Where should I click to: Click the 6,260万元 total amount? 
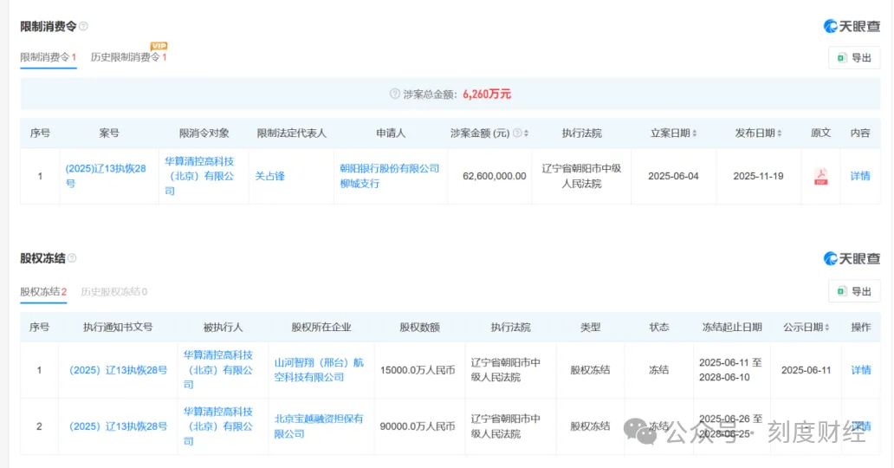click(x=487, y=94)
